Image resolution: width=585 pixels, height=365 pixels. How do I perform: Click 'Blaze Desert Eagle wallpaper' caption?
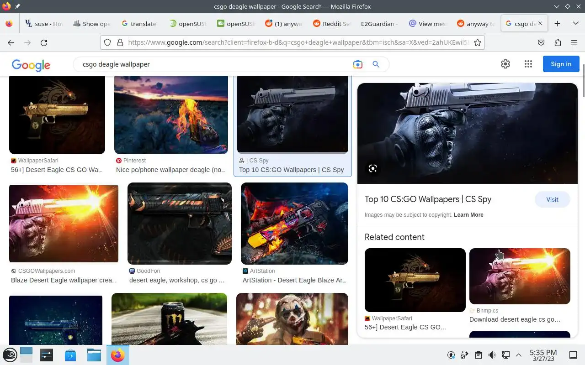[63, 280]
